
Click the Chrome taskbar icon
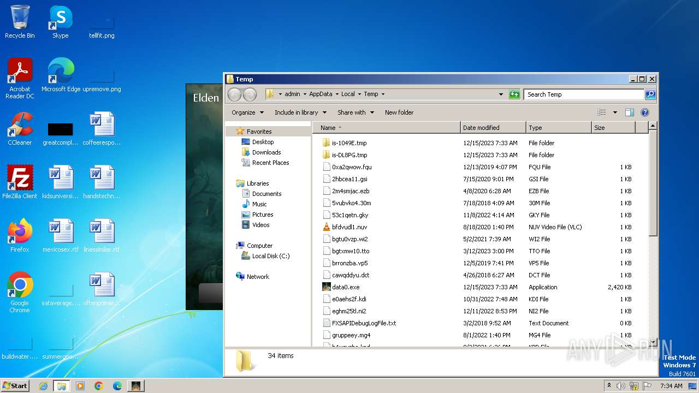click(99, 386)
